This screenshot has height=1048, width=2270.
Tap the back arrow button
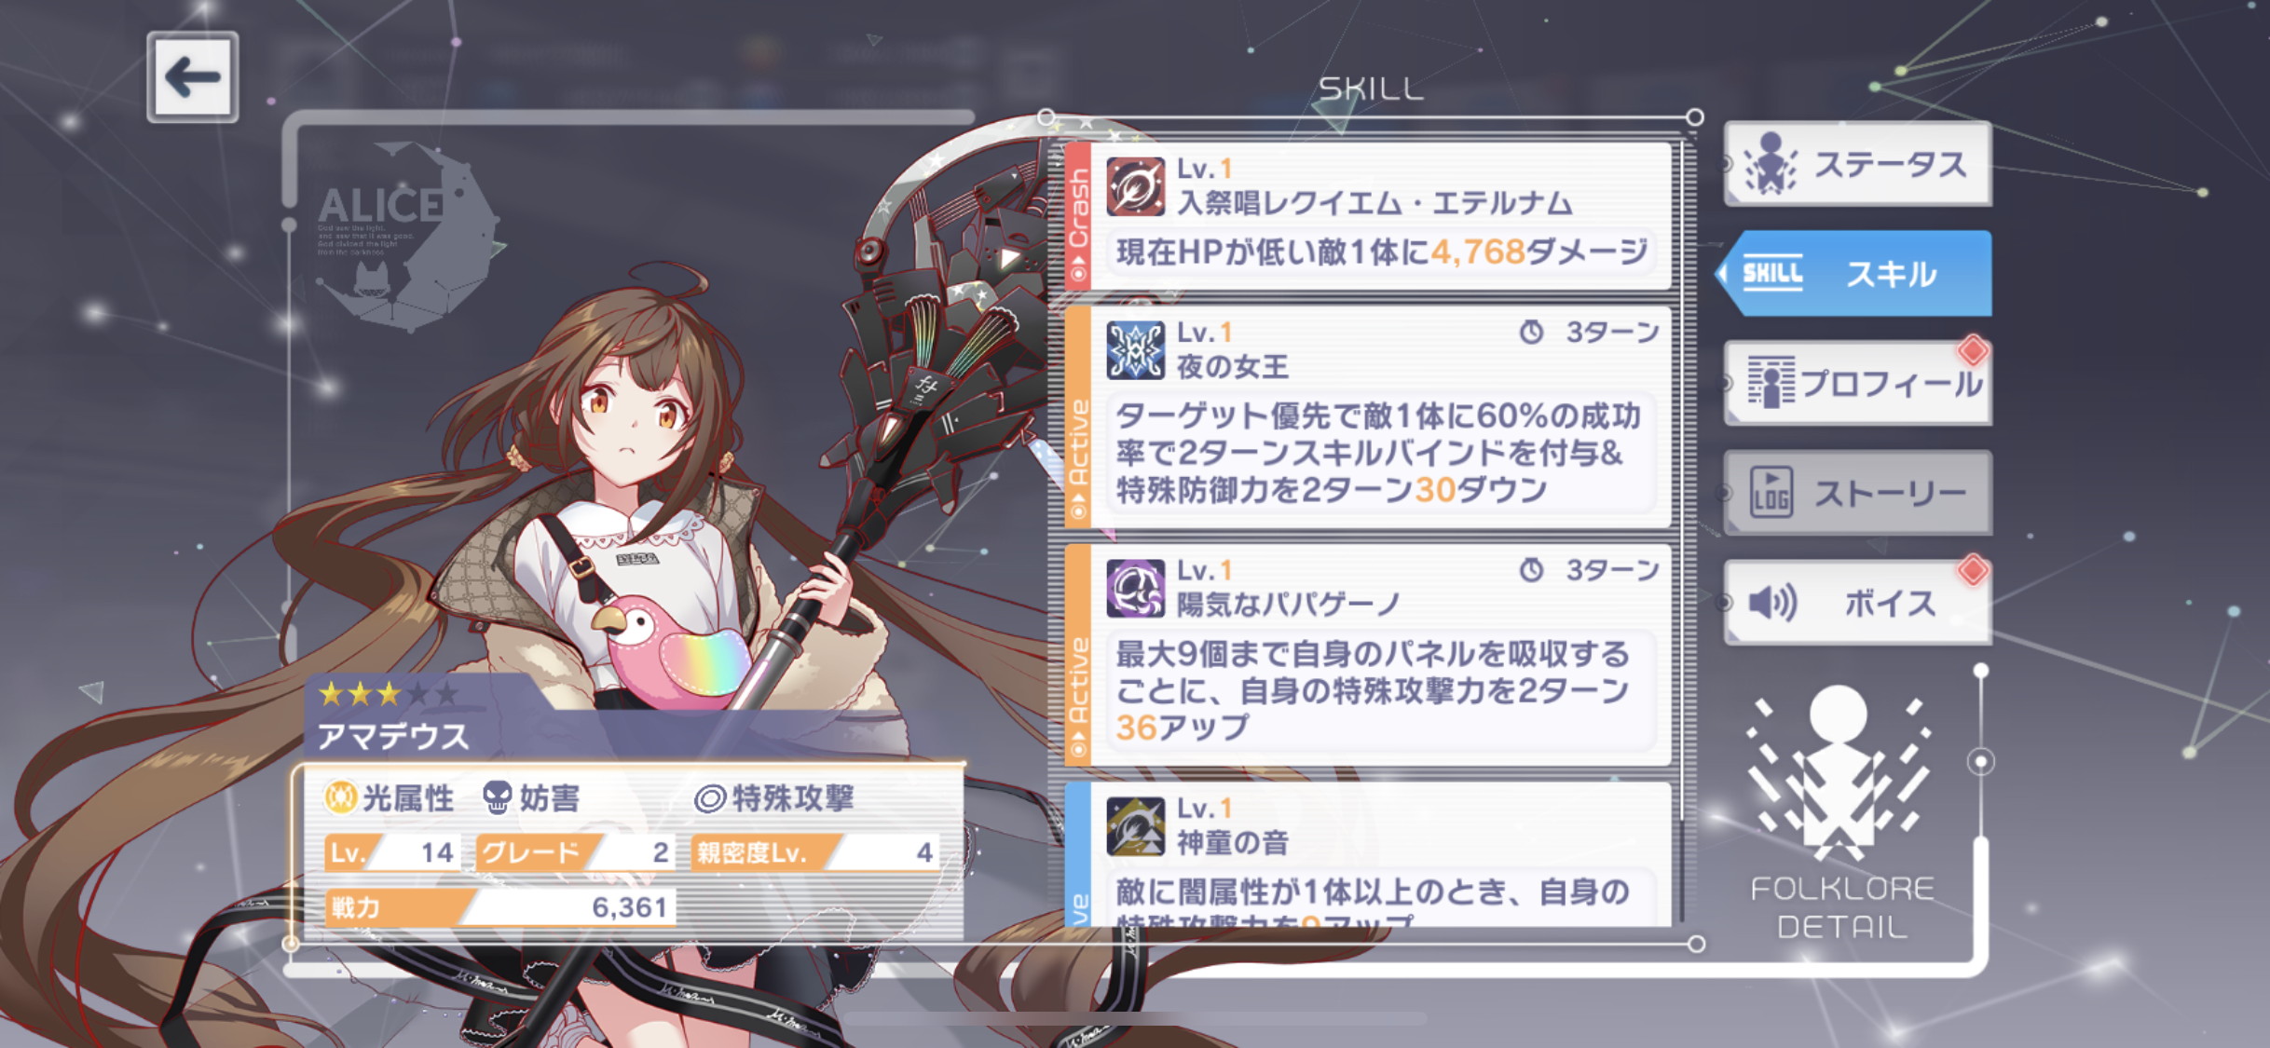(192, 76)
